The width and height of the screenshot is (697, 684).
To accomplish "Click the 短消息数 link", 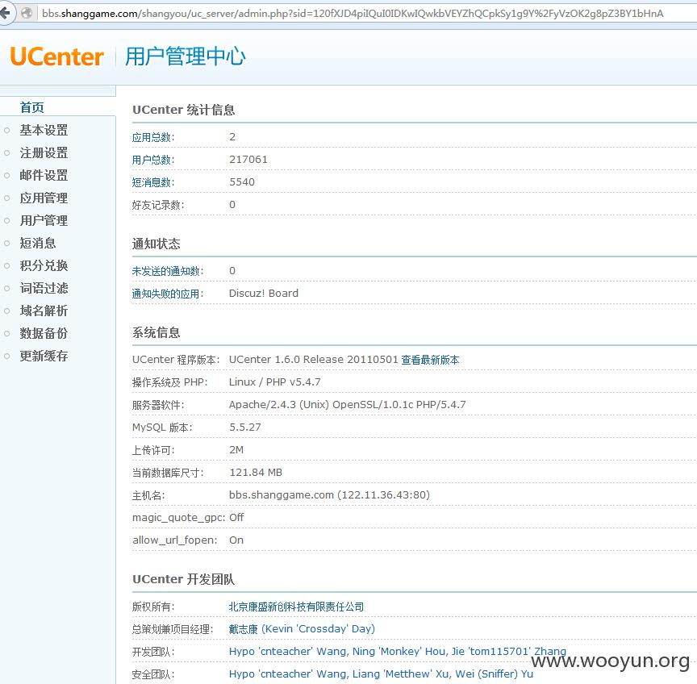I will tap(153, 182).
